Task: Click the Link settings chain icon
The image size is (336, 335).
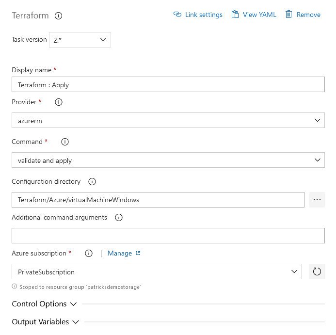Action: 177,15
